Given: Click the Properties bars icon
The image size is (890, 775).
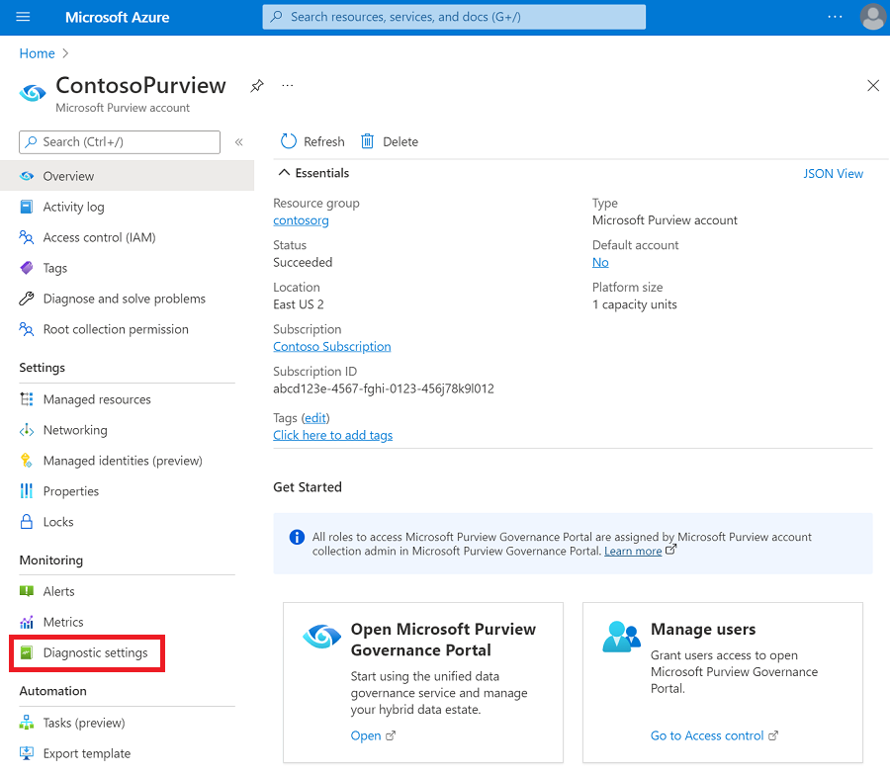Looking at the screenshot, I should tap(27, 491).
